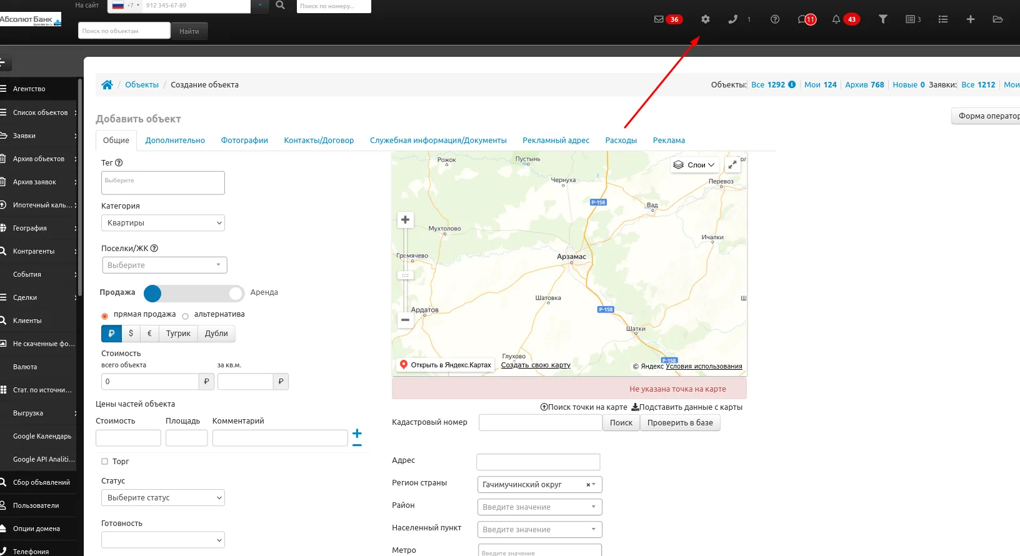The width and height of the screenshot is (1020, 556).
Task: Open Объекты breadcrumb link
Action: tap(142, 85)
